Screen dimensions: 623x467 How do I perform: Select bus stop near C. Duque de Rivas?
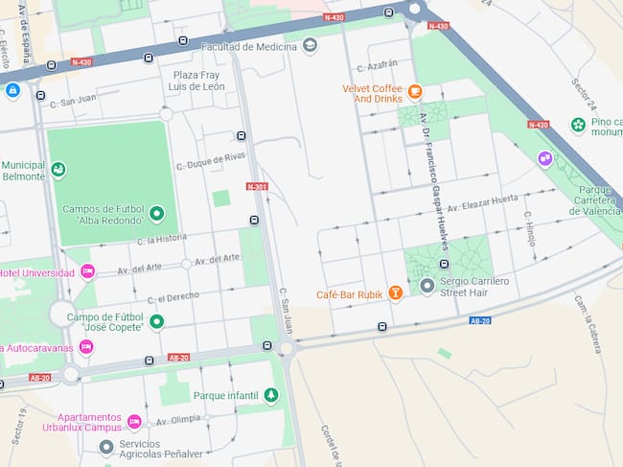point(242,136)
